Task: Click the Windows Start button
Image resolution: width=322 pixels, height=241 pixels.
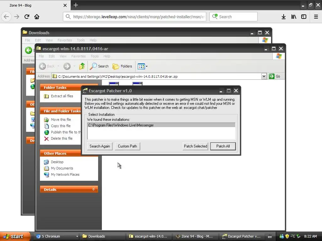Action: coord(15,236)
